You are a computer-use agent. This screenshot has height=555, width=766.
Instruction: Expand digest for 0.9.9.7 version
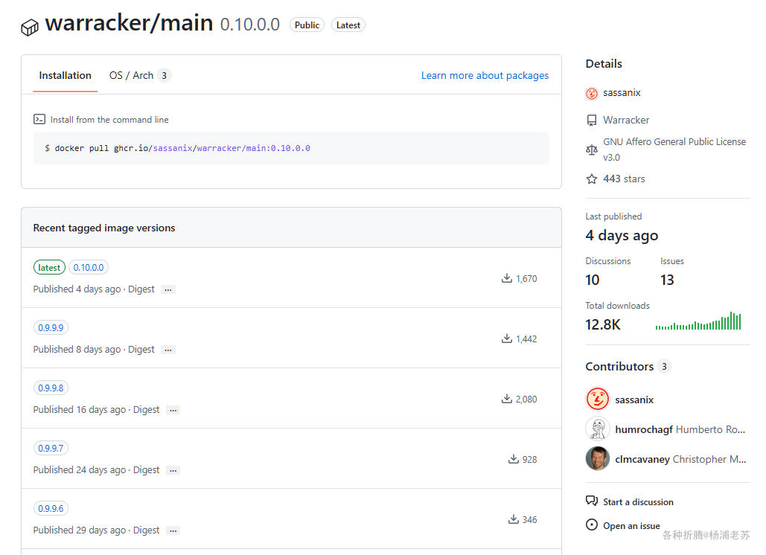point(173,470)
